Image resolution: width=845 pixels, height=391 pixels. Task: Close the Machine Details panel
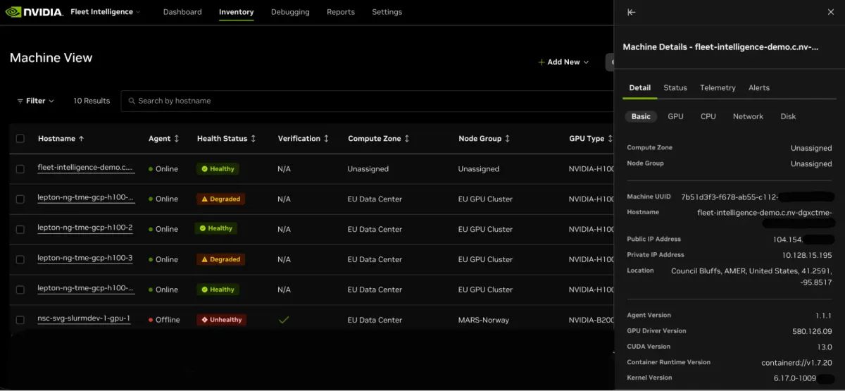[x=830, y=12]
